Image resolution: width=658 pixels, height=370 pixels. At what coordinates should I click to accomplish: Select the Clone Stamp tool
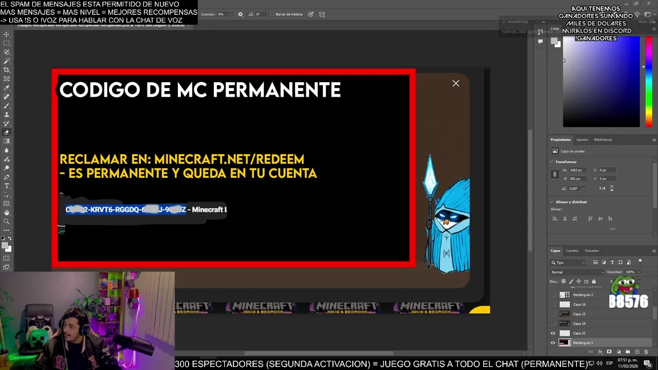click(x=7, y=114)
